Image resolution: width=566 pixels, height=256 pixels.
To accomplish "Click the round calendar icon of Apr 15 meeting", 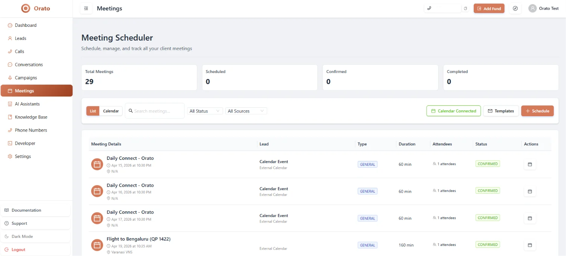I will 97,164.
